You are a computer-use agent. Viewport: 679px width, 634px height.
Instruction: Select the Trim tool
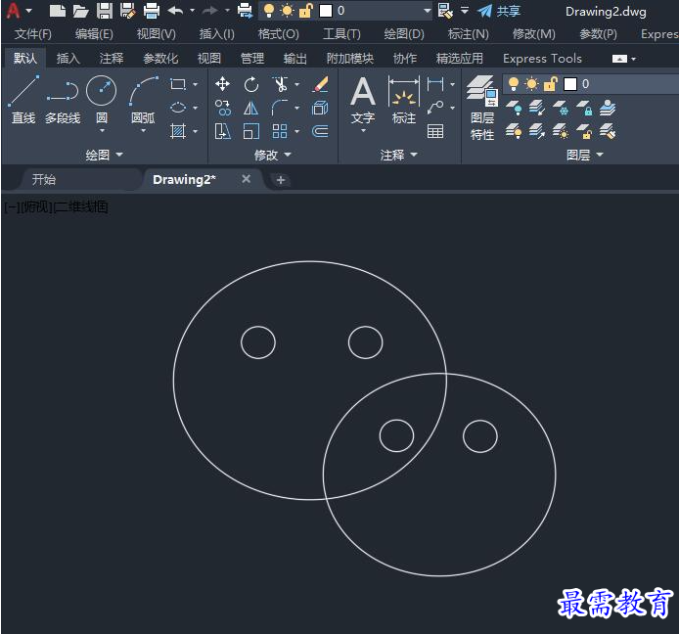[x=280, y=84]
